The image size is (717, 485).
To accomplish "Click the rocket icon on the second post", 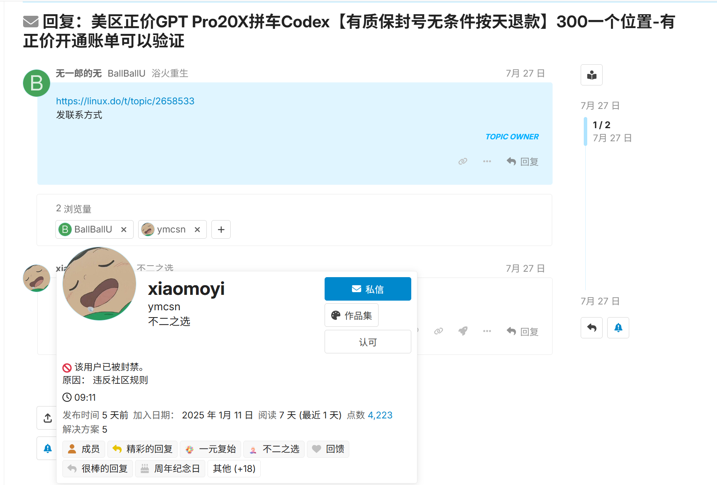I will tap(463, 331).
